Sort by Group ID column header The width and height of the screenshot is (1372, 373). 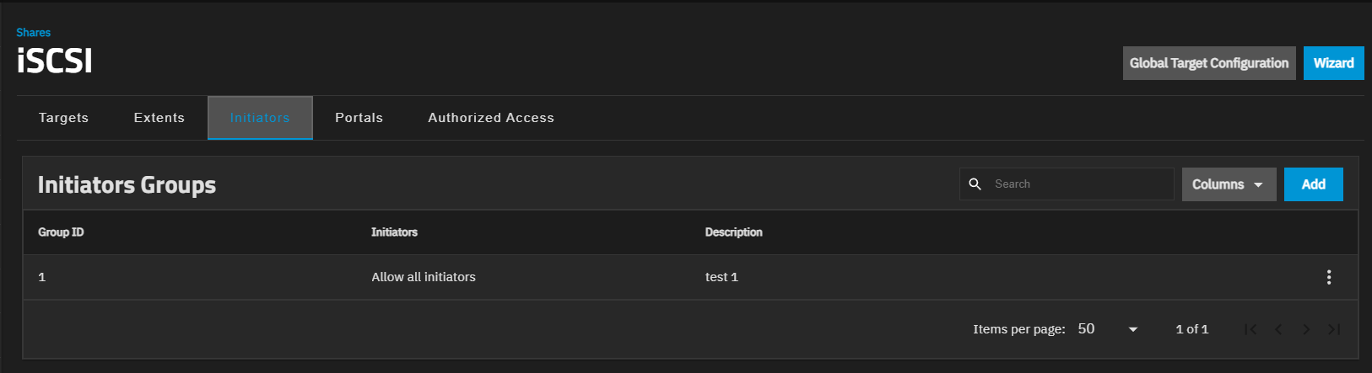coord(61,232)
